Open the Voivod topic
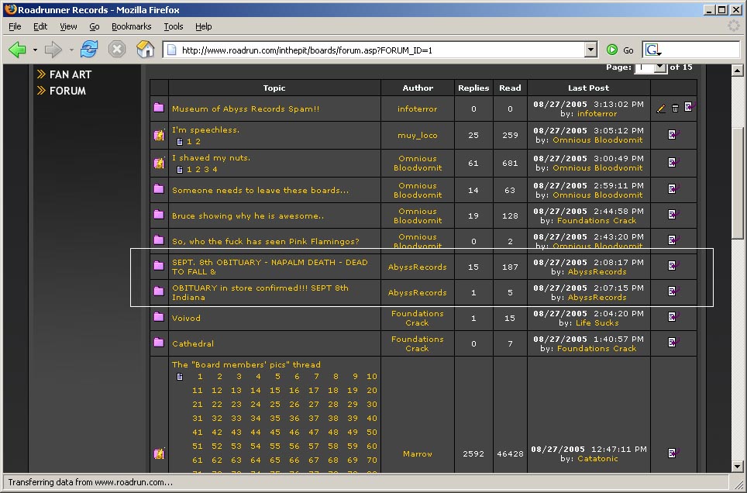Image resolution: width=747 pixels, height=493 pixels. point(186,318)
